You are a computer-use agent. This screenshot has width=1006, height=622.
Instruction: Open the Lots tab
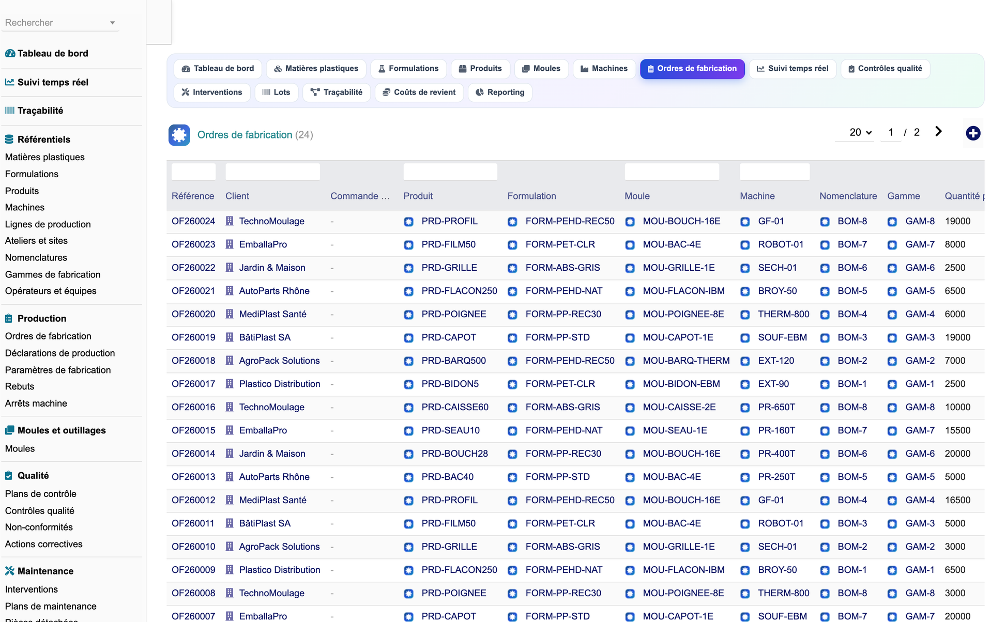pos(276,92)
